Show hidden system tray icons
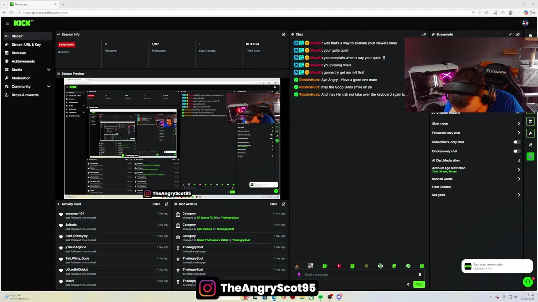538x302 pixels. tap(491, 297)
